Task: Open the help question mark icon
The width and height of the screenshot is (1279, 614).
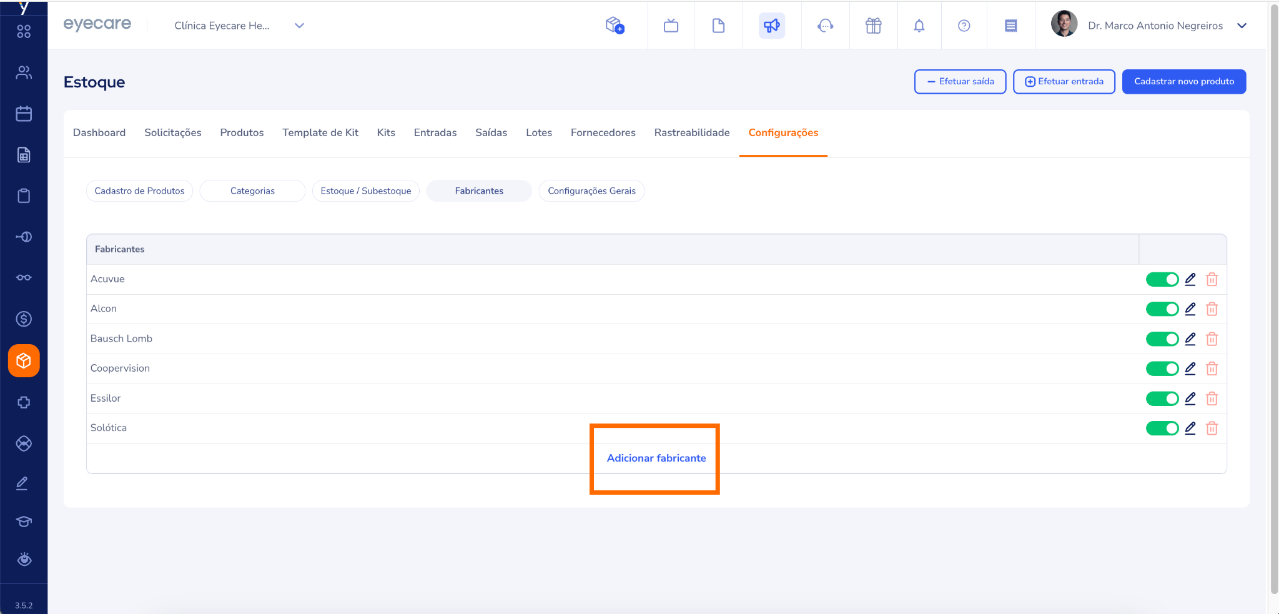Action: coord(964,26)
